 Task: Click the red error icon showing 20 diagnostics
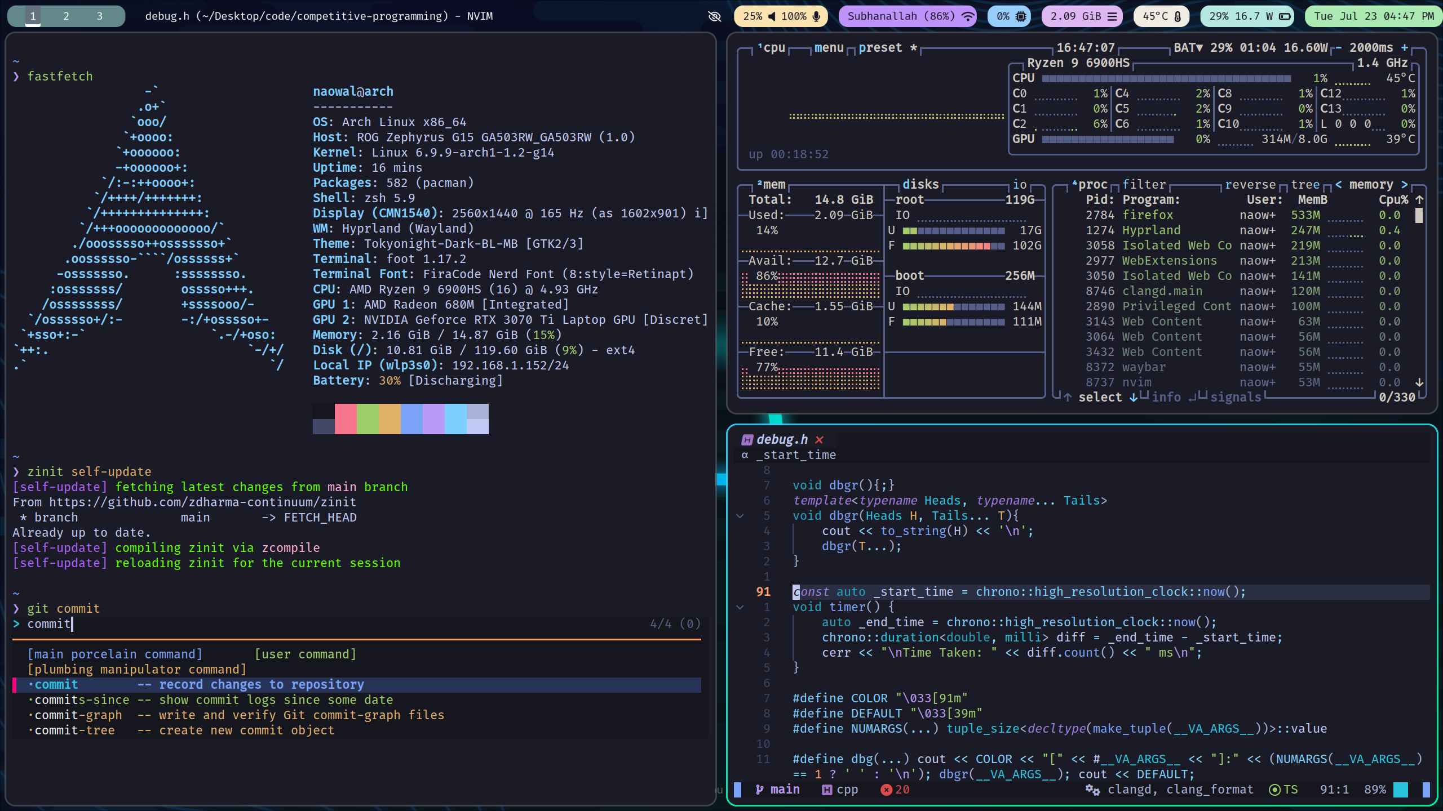coord(886,790)
